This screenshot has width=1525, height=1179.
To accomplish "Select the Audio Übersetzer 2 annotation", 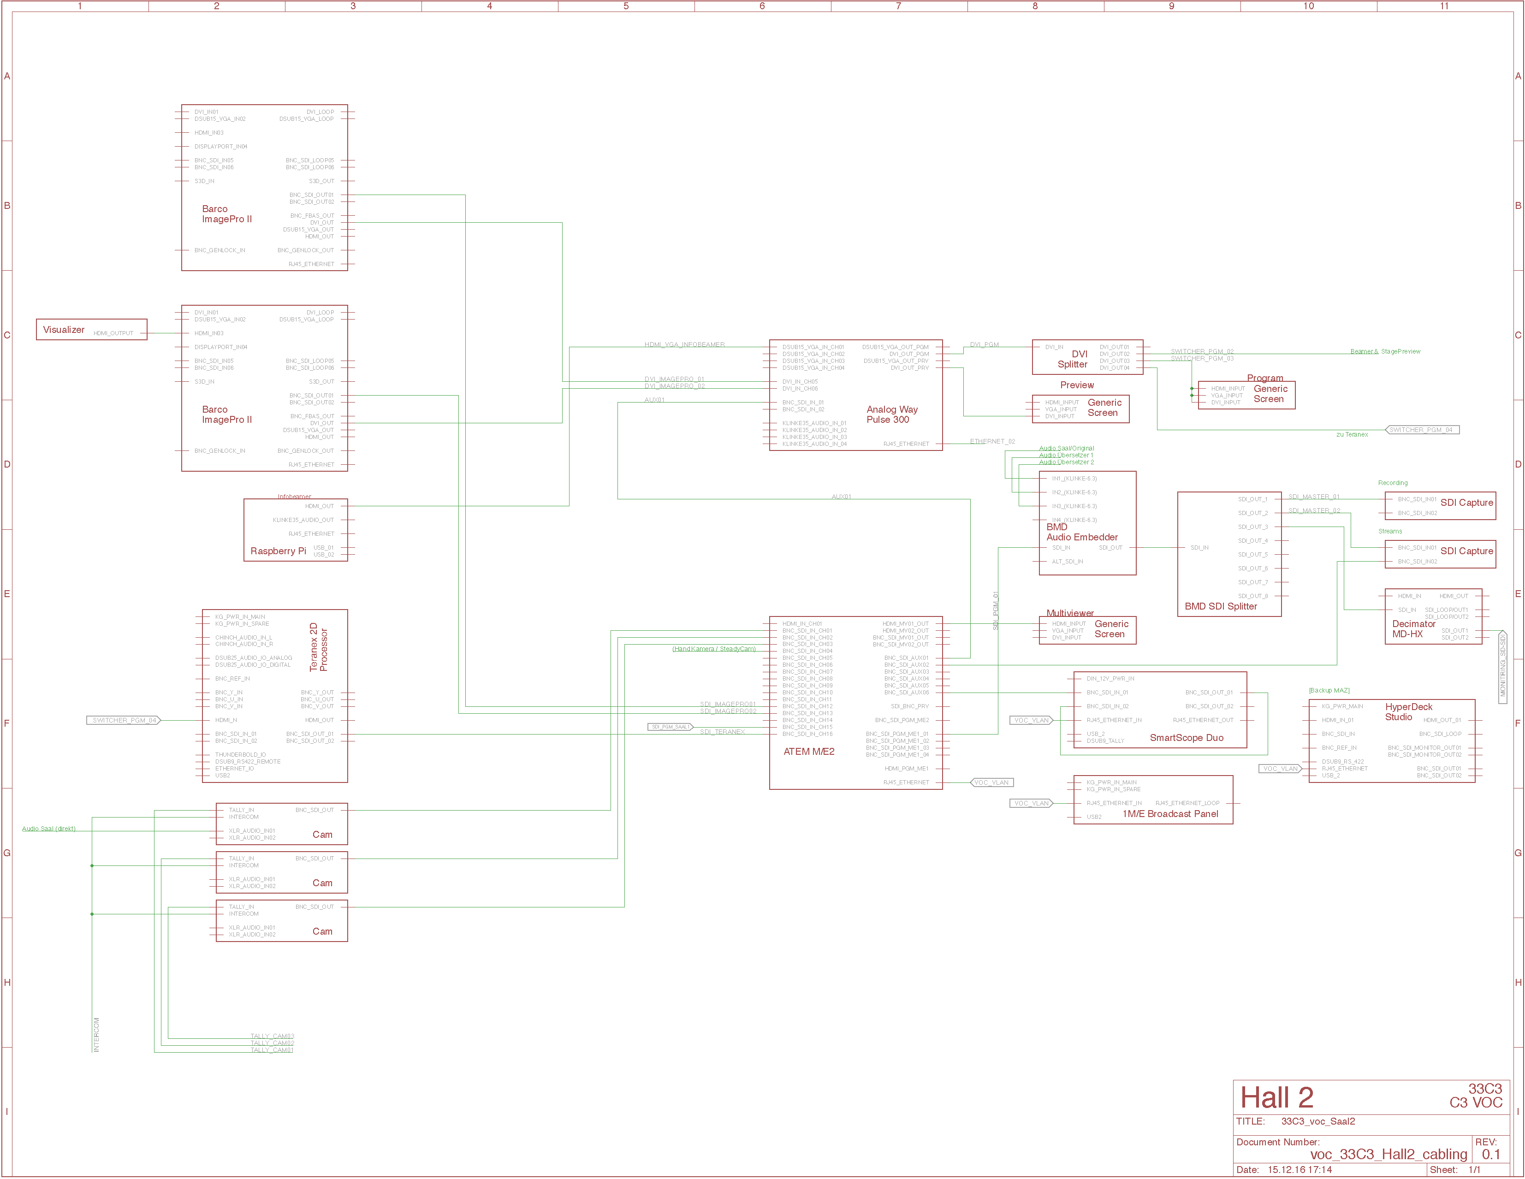I will (1066, 462).
